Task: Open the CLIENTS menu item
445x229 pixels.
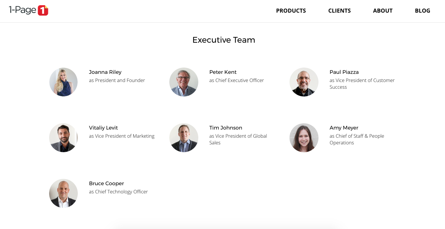Action: click(x=339, y=11)
